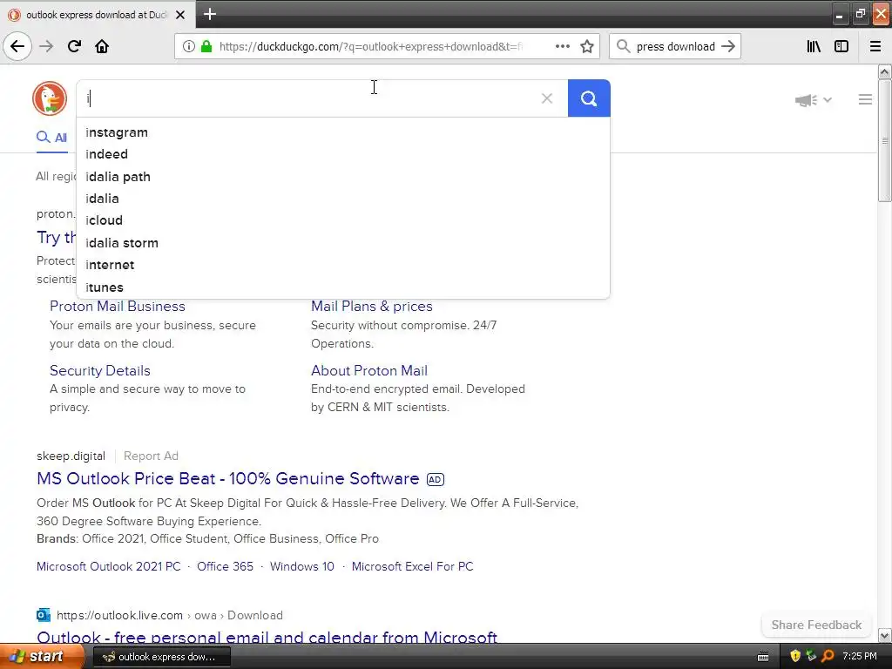The width and height of the screenshot is (892, 669).
Task: Pick the icloud suggestion
Action: click(x=342, y=220)
